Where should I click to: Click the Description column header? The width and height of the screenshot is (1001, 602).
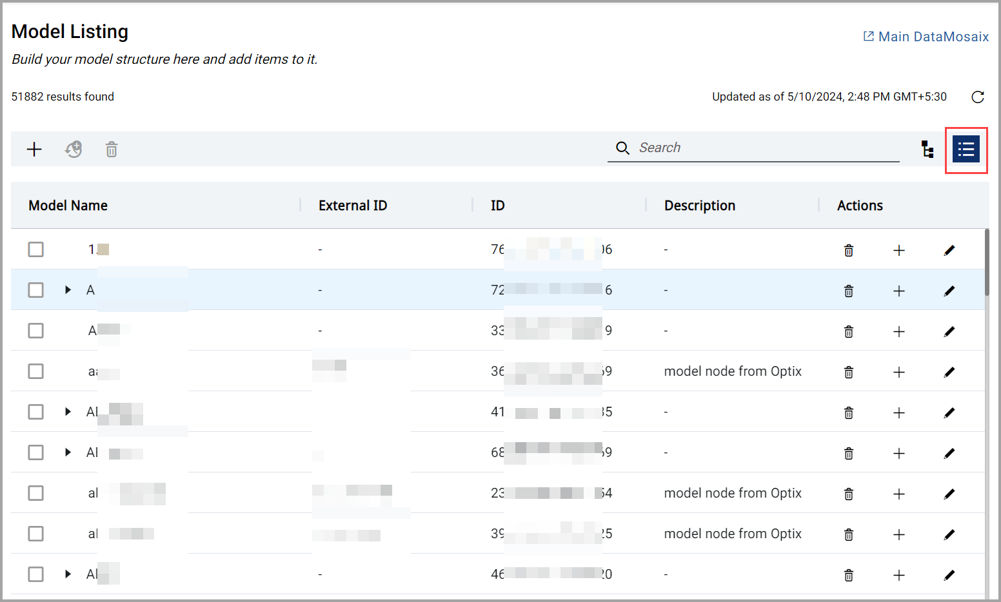(699, 206)
